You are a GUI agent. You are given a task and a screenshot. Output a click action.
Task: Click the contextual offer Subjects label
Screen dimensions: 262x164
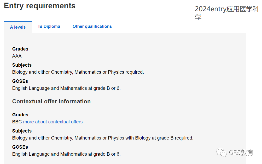[x=22, y=131]
